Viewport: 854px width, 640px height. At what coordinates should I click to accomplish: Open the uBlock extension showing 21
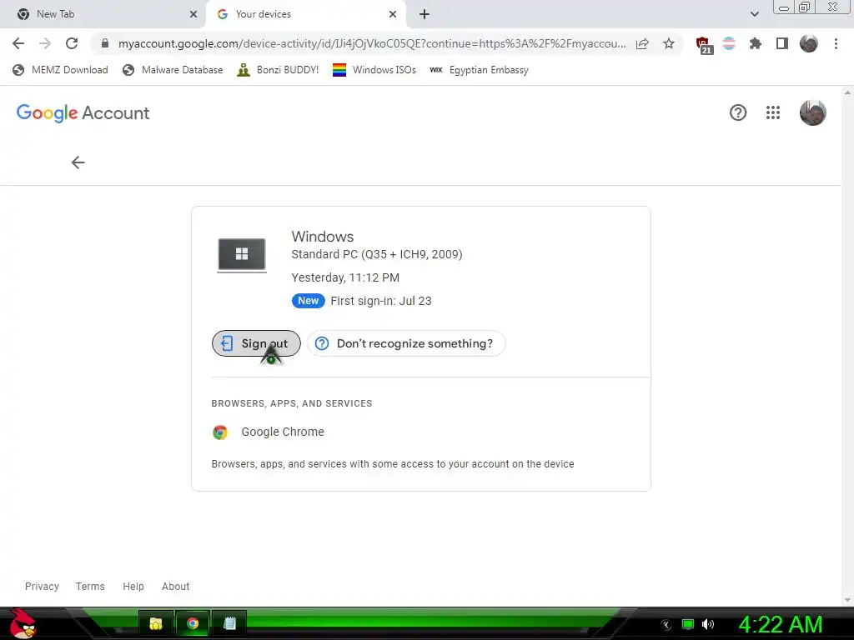(704, 45)
